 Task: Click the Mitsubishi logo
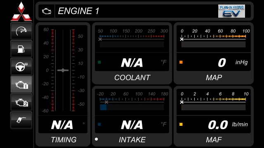tap(21, 12)
